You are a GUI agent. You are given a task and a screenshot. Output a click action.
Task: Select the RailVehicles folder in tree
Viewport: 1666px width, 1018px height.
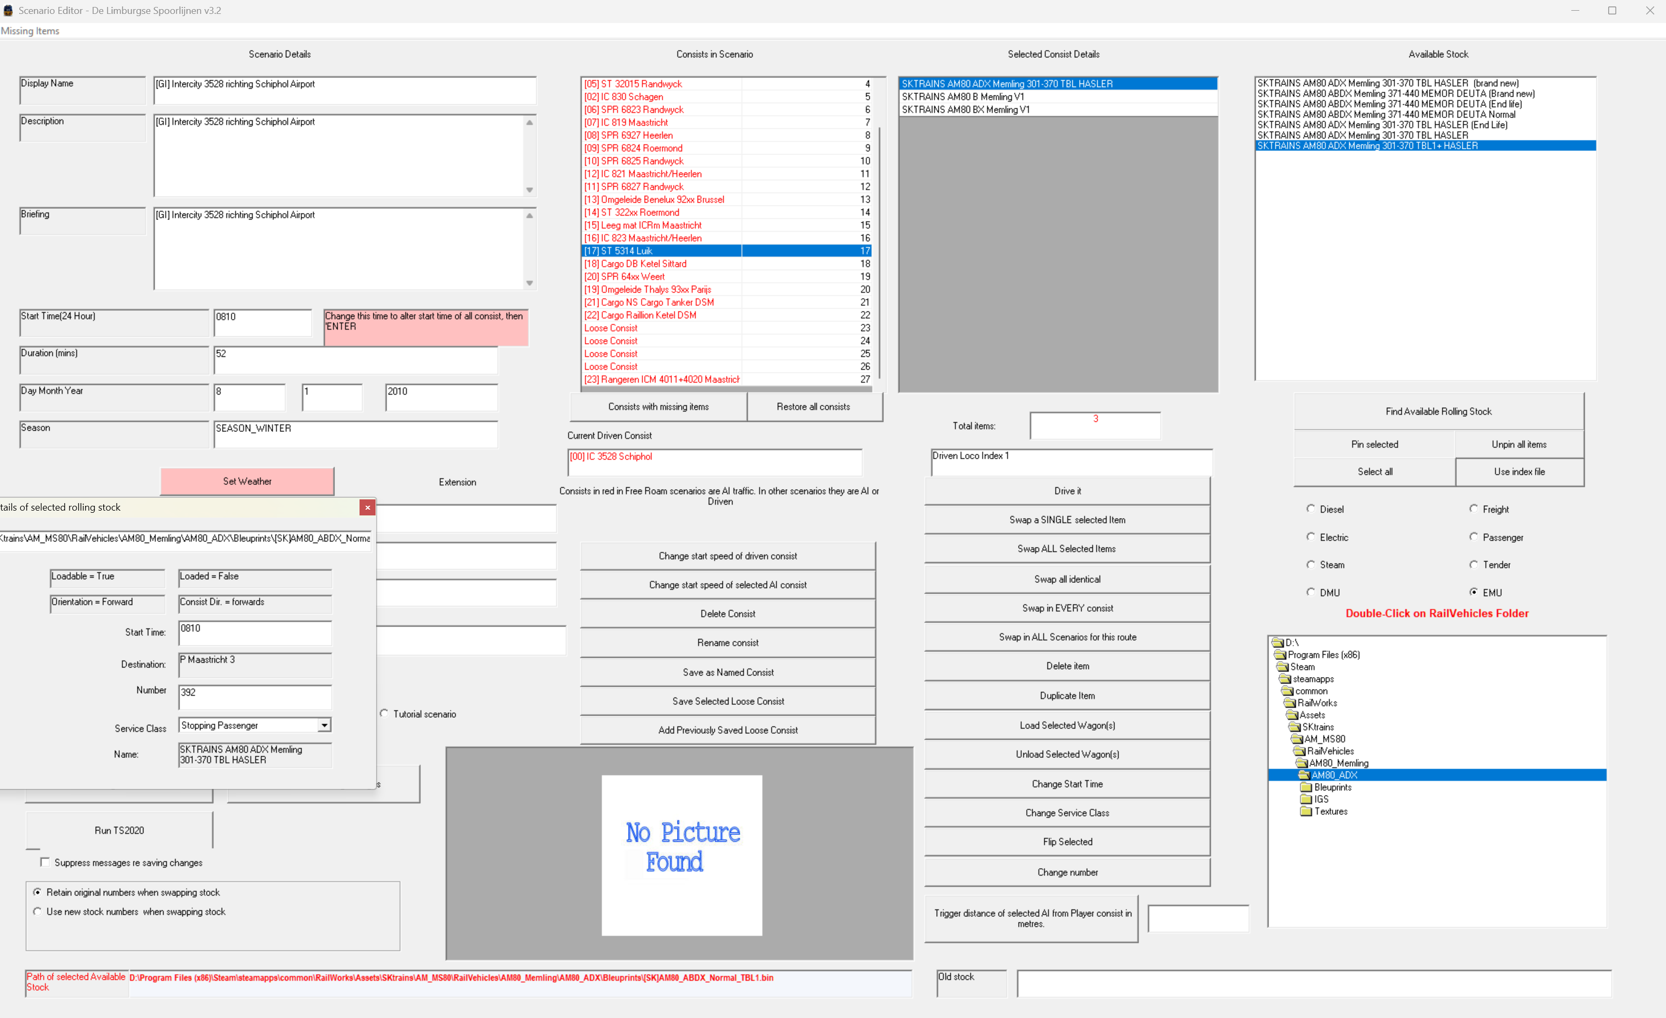[x=1329, y=751]
